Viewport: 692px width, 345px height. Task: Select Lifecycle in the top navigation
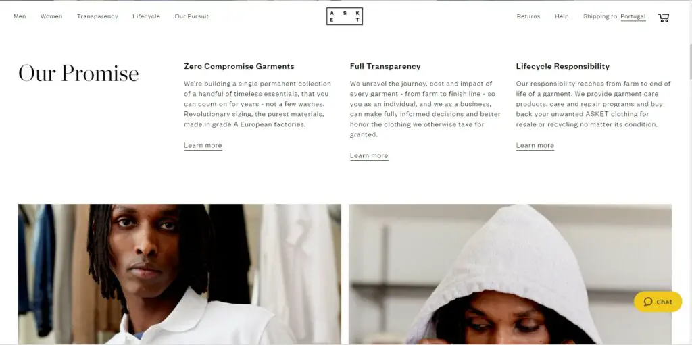[146, 16]
